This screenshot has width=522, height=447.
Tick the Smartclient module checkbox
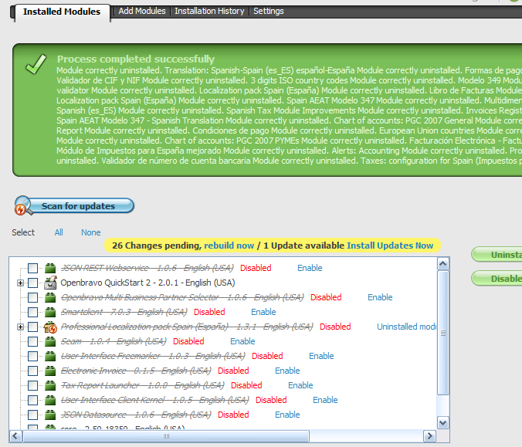(32, 312)
